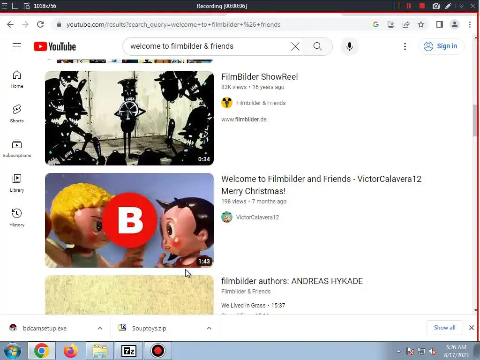Screen dimensions: 480x360
Task: Show all downloads
Action: pos(444,328)
